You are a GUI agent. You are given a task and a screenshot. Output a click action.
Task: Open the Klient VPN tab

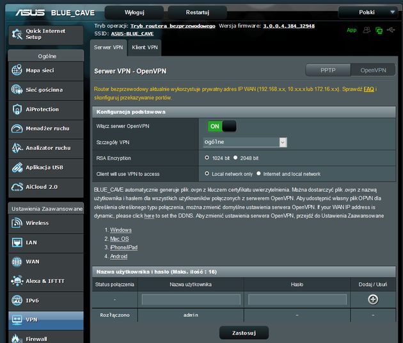[145, 47]
